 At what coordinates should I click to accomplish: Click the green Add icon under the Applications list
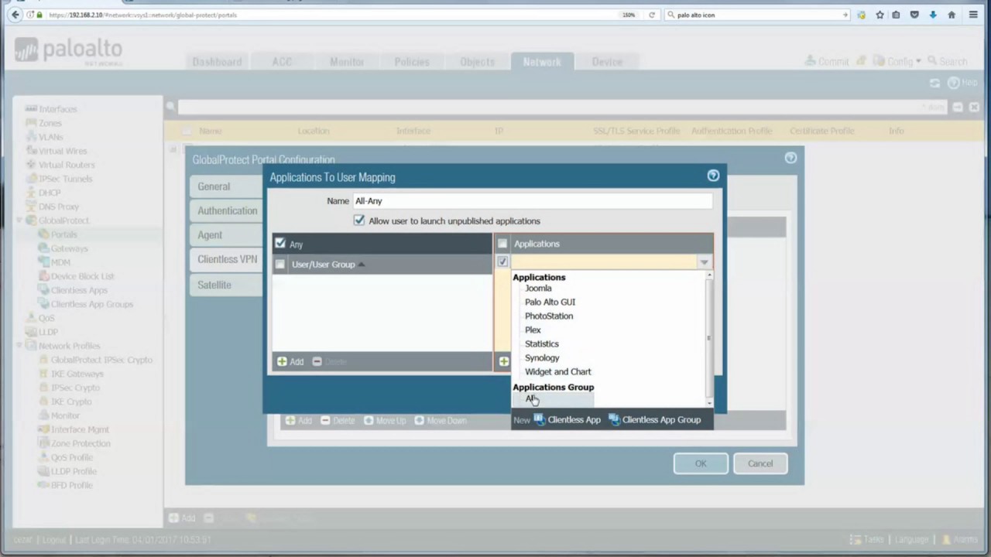(x=504, y=361)
